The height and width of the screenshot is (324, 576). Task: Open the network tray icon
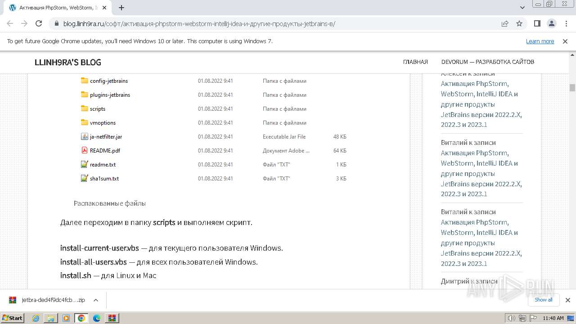pyautogui.click(x=522, y=318)
